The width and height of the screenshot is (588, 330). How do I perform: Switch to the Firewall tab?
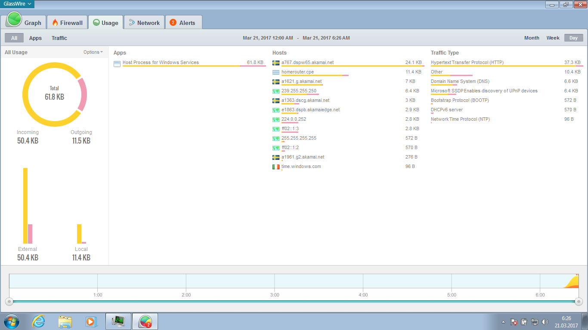point(67,23)
